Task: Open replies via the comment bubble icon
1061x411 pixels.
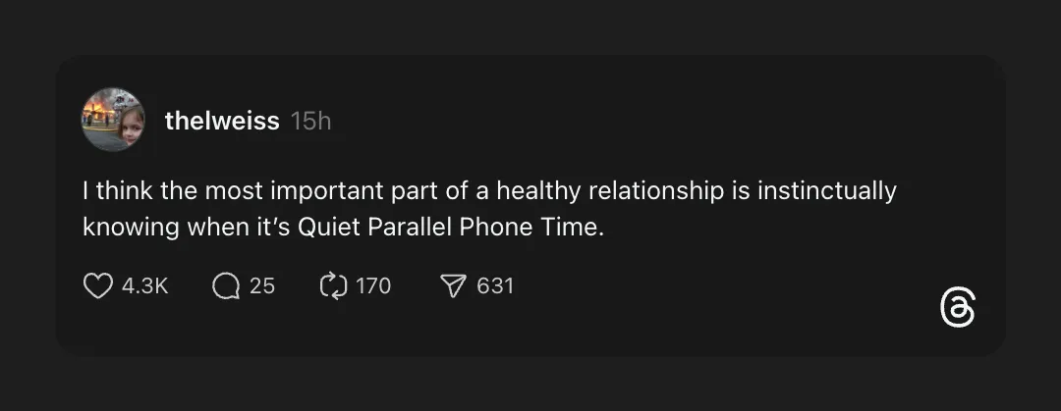Action: coord(226,285)
